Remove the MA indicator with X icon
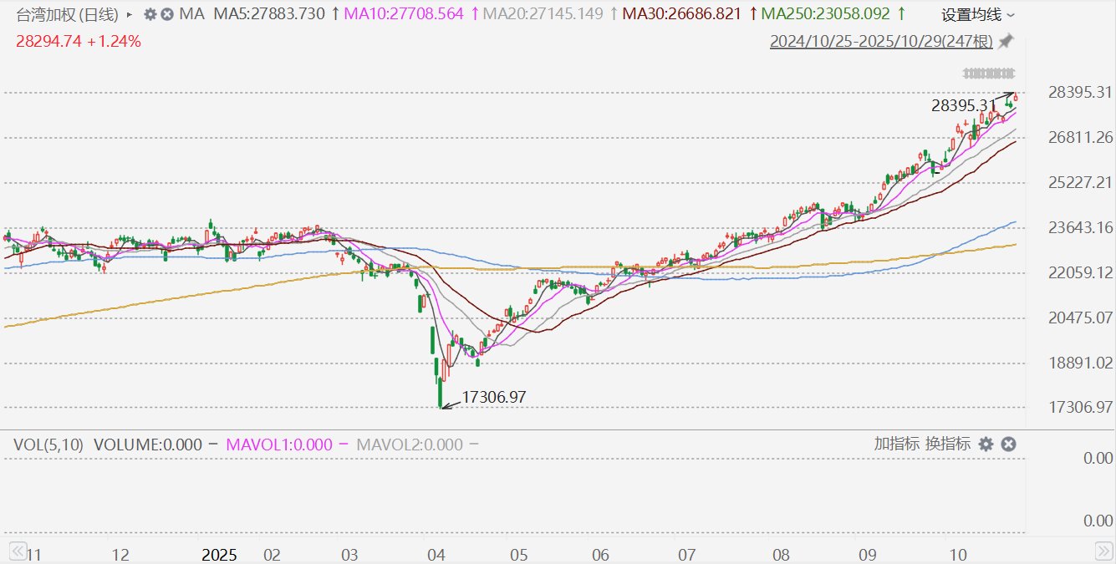The image size is (1116, 564). point(167,14)
